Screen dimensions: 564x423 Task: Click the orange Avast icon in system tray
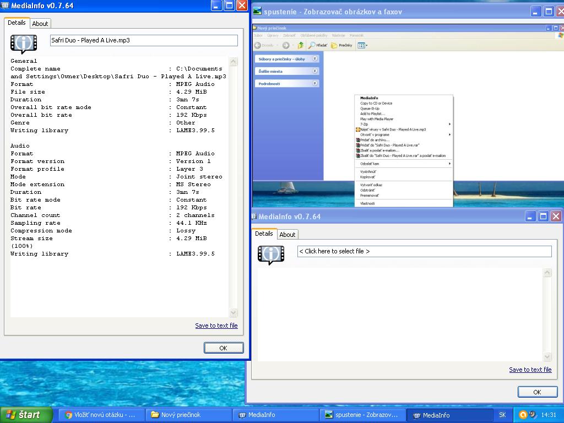523,415
